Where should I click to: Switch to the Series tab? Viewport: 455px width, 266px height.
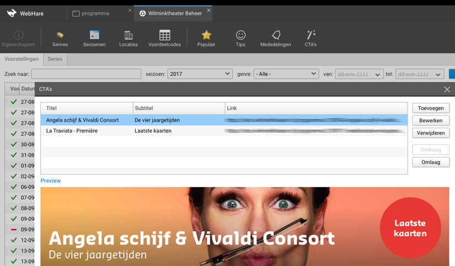click(55, 59)
